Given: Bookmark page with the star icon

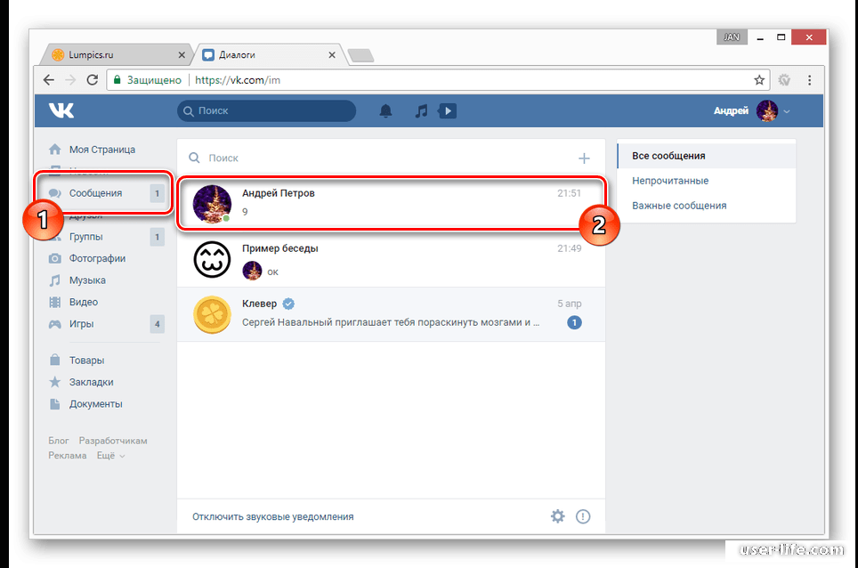Looking at the screenshot, I should [x=759, y=80].
